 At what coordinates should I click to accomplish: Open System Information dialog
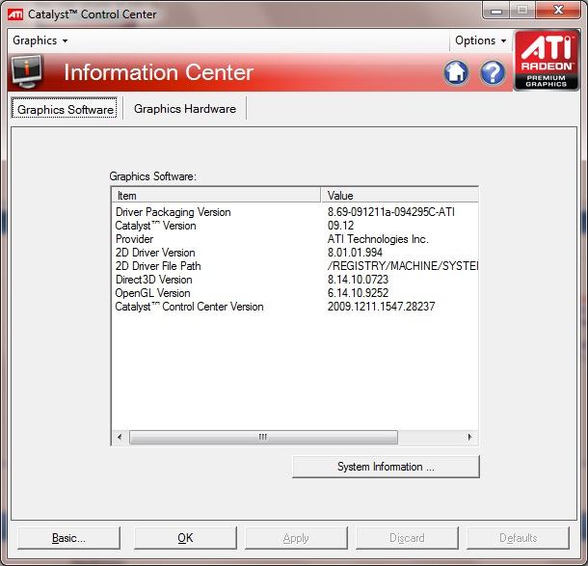[x=386, y=467]
